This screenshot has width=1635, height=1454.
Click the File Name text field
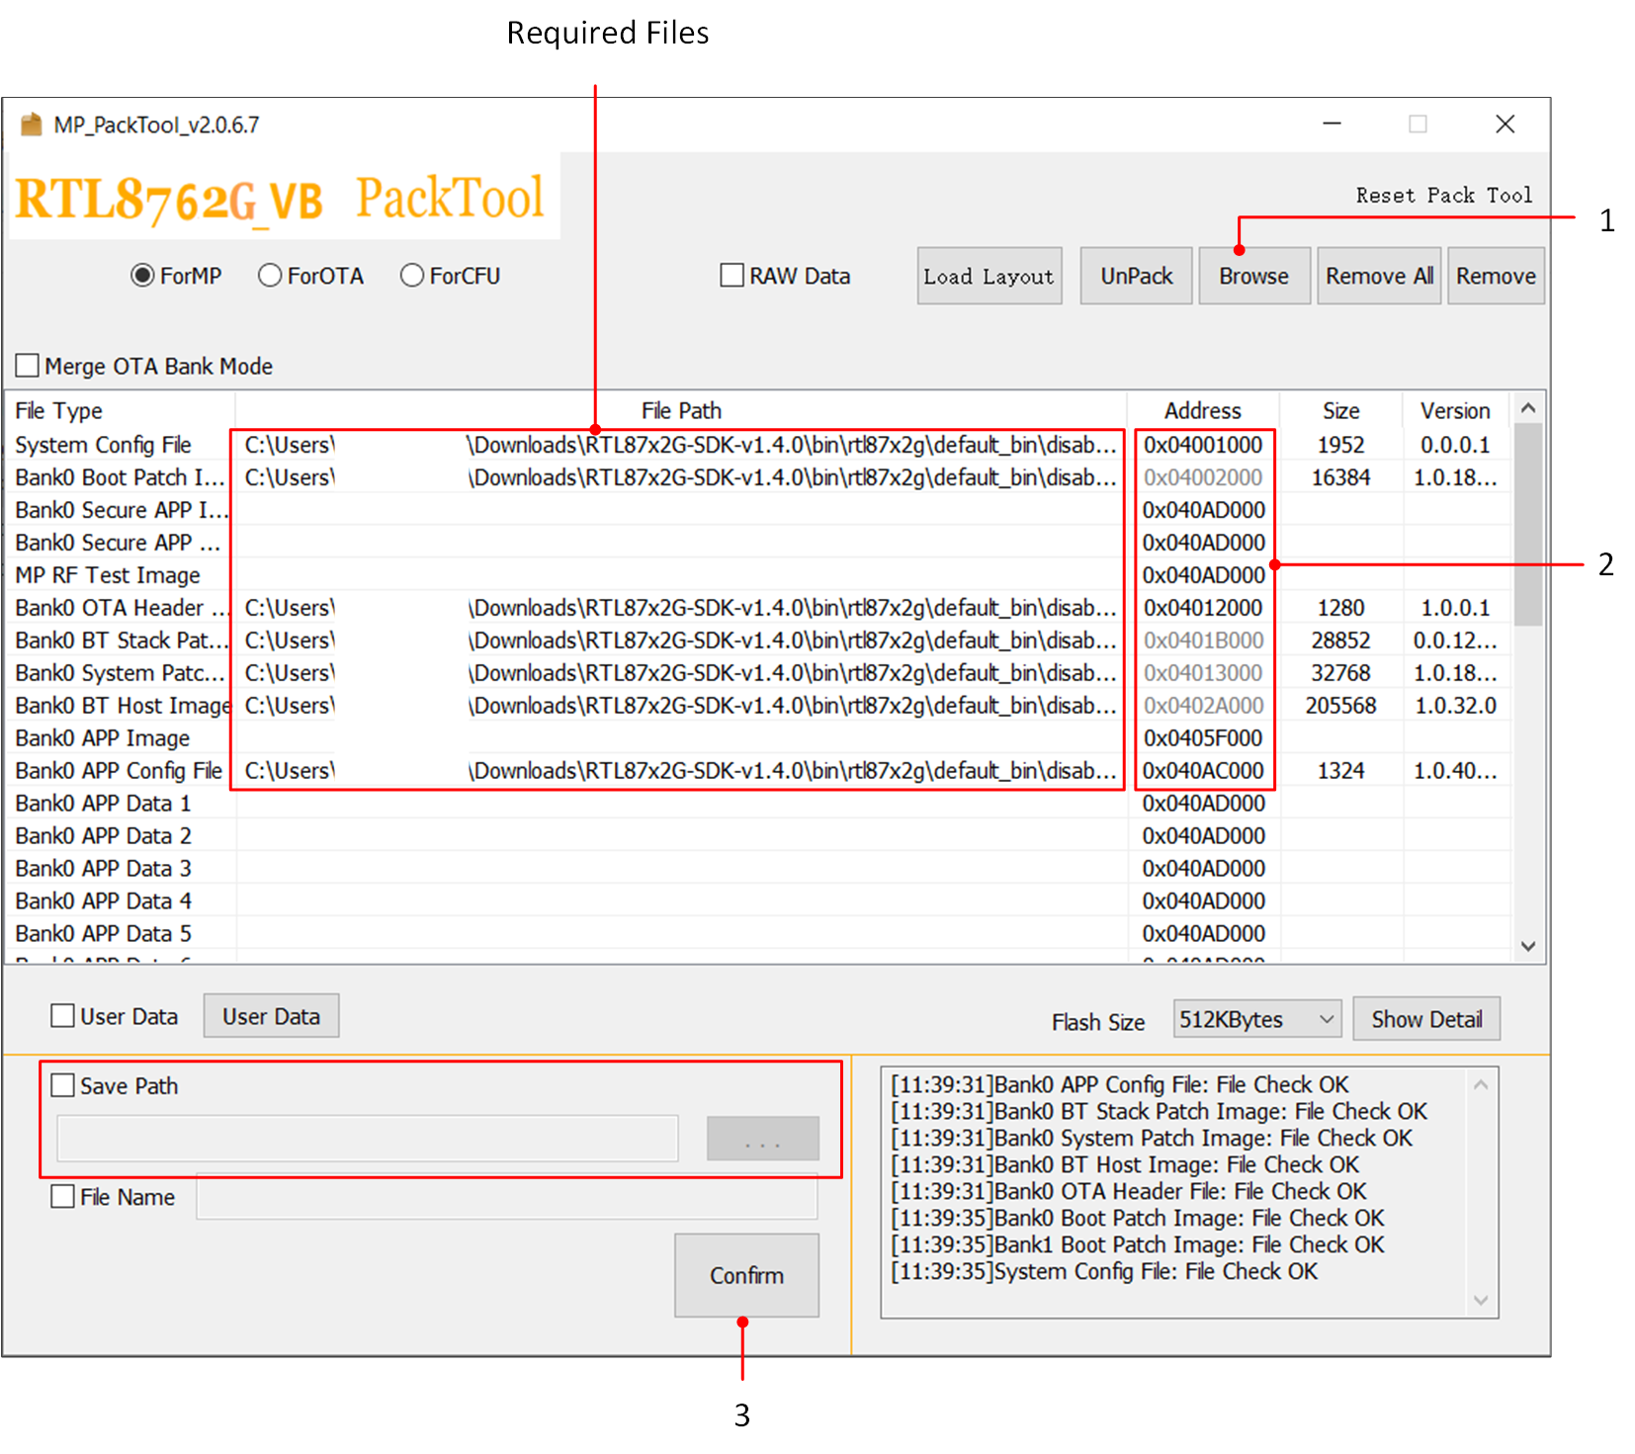(506, 1197)
